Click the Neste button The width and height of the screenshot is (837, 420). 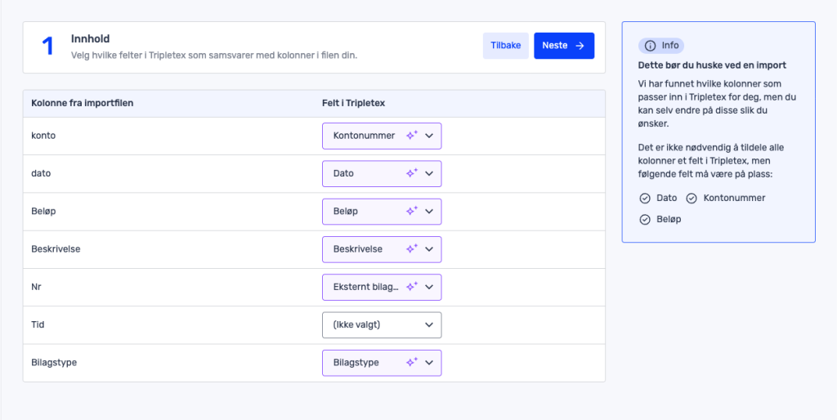tap(564, 46)
